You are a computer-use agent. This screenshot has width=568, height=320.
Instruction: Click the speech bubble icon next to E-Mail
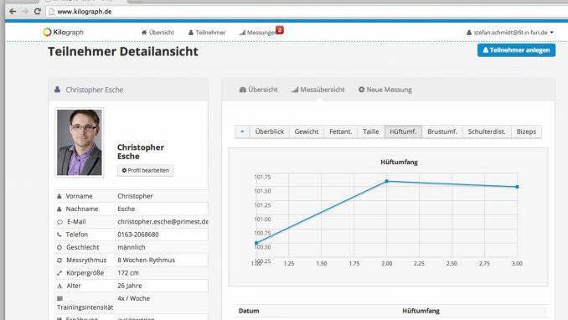[x=59, y=222]
